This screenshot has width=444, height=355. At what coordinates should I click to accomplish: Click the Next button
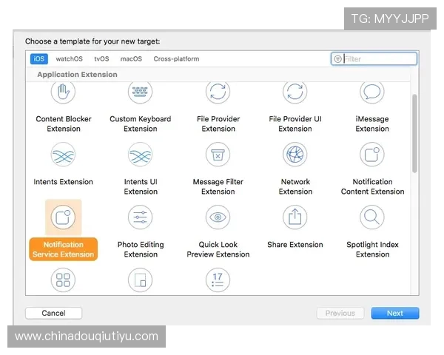(394, 313)
